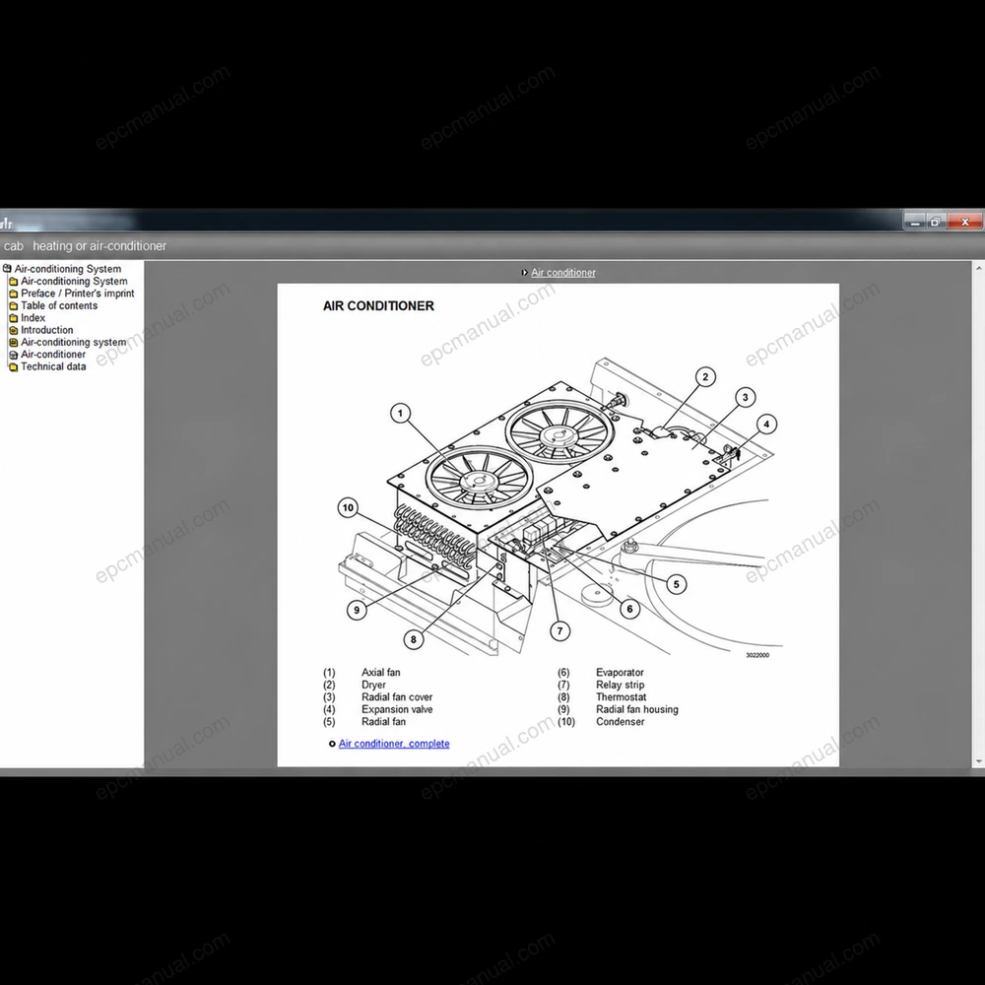Viewport: 985px width, 985px height.
Task: Click callout number 4 on the diagram
Action: [766, 424]
